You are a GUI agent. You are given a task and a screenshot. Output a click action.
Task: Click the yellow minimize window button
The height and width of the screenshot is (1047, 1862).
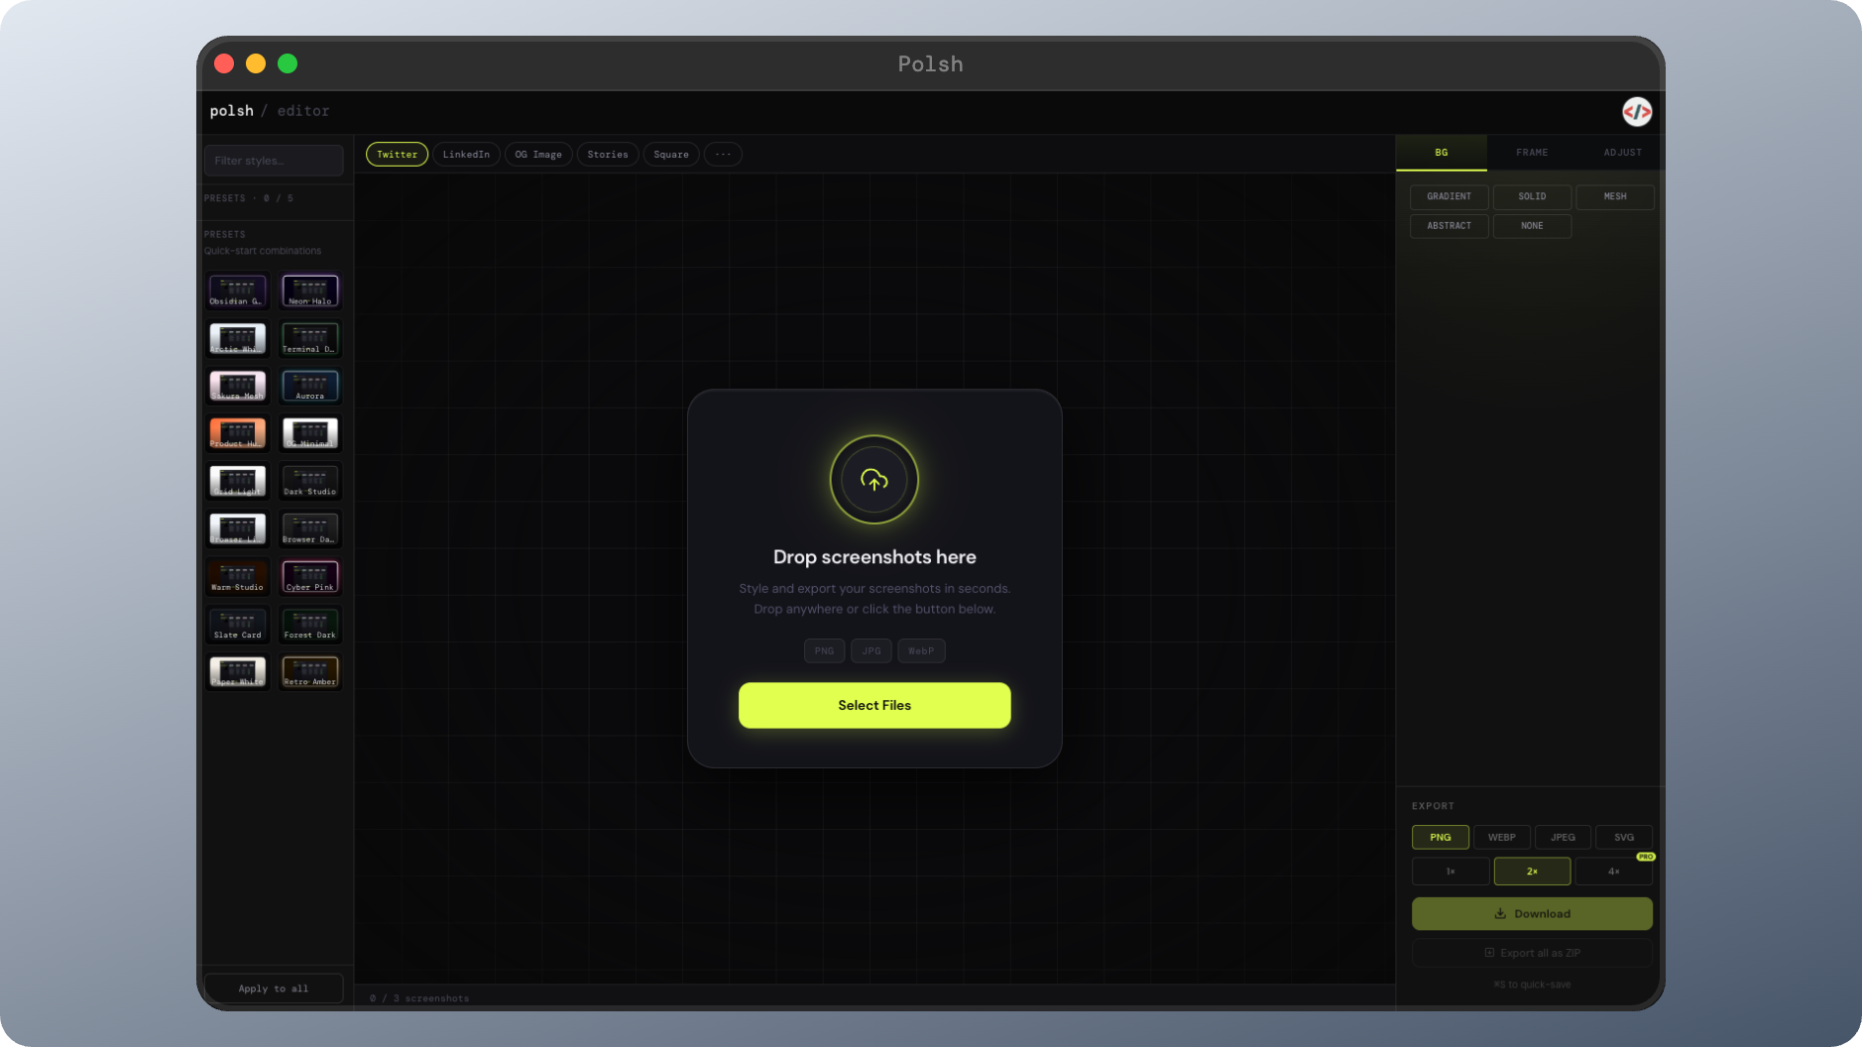pyautogui.click(x=256, y=63)
